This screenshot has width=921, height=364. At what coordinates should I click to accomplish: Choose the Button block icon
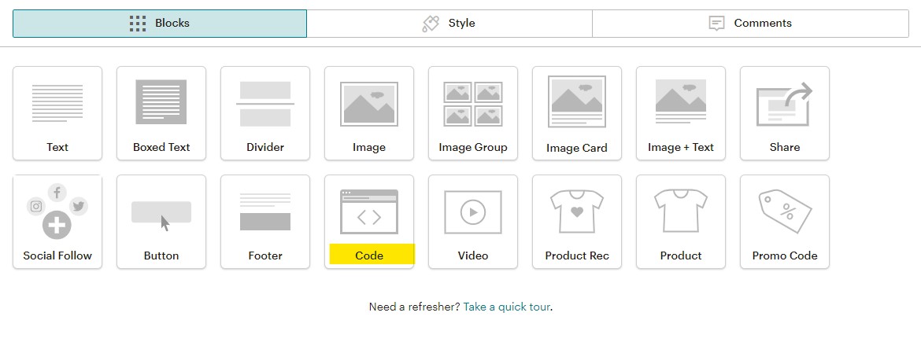click(x=161, y=215)
